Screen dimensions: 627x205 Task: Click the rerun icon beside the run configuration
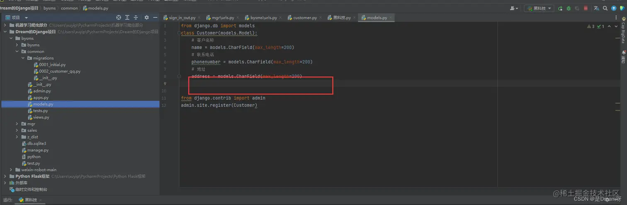[x=560, y=8]
